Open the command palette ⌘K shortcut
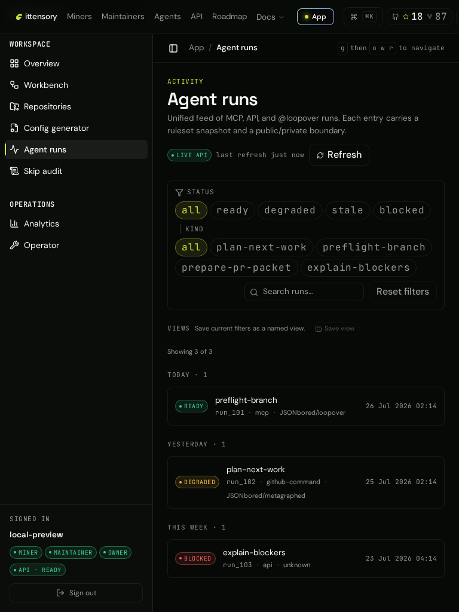The image size is (459, 612). 363,17
